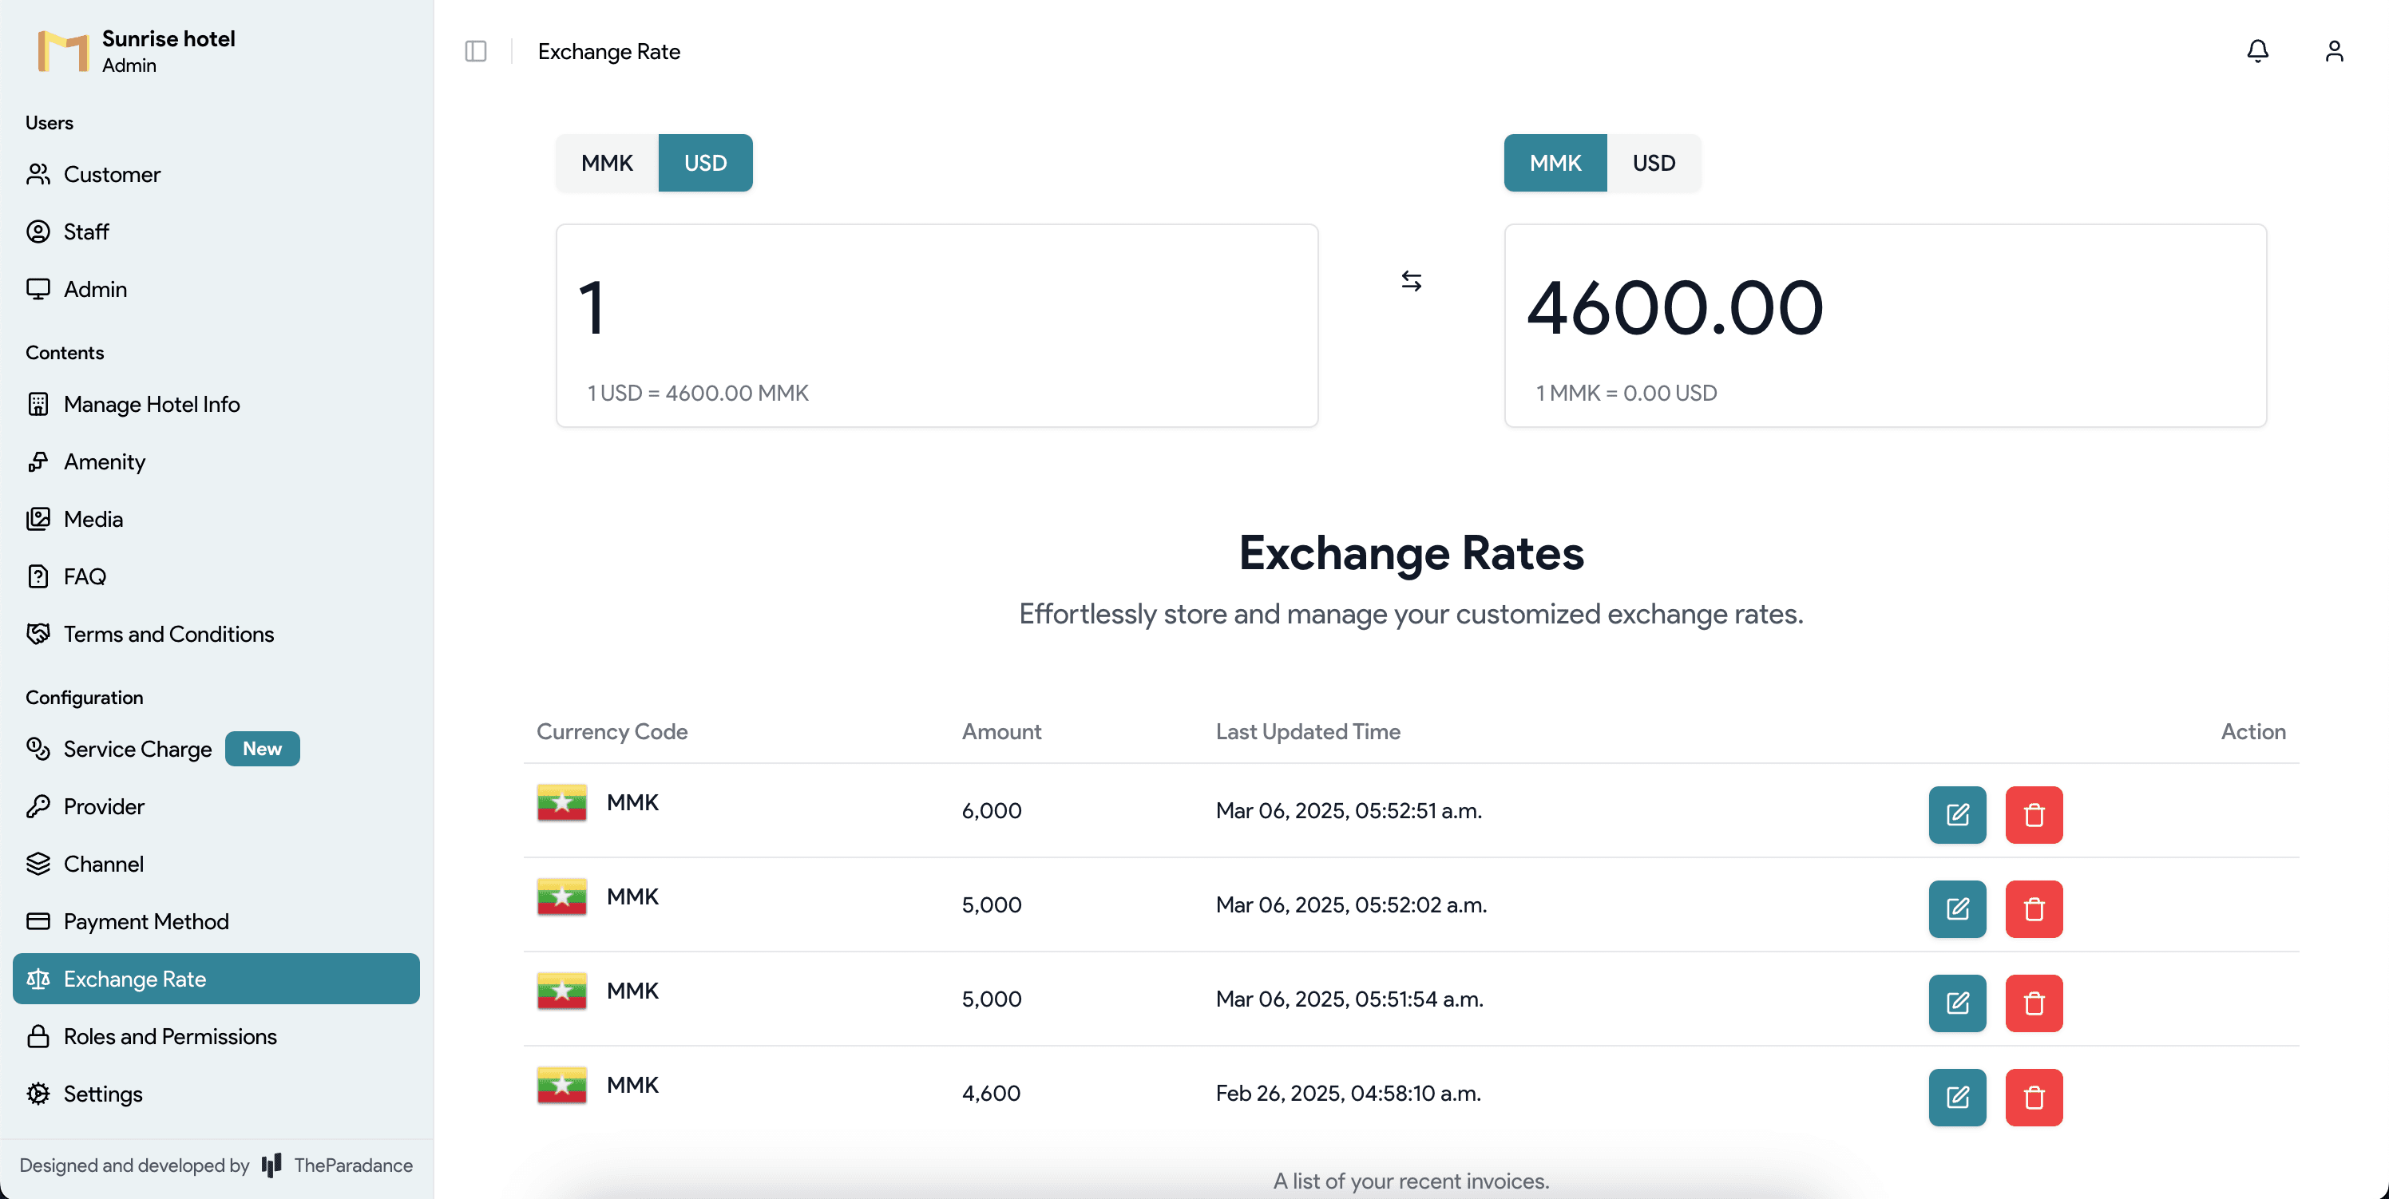Open the Provider page
Screen dimensions: 2389x1199
(216, 807)
